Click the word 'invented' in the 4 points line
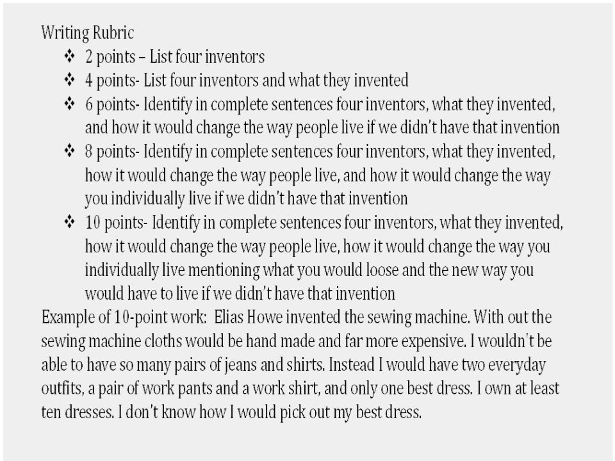Image resolution: width=615 pixels, height=461 pixels. coord(381,81)
